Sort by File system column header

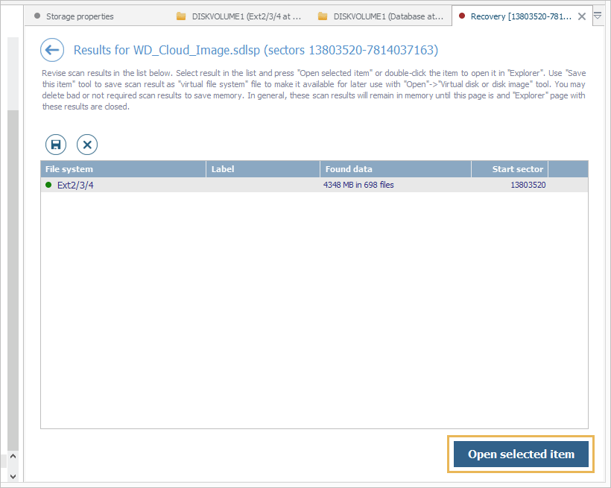(123, 169)
